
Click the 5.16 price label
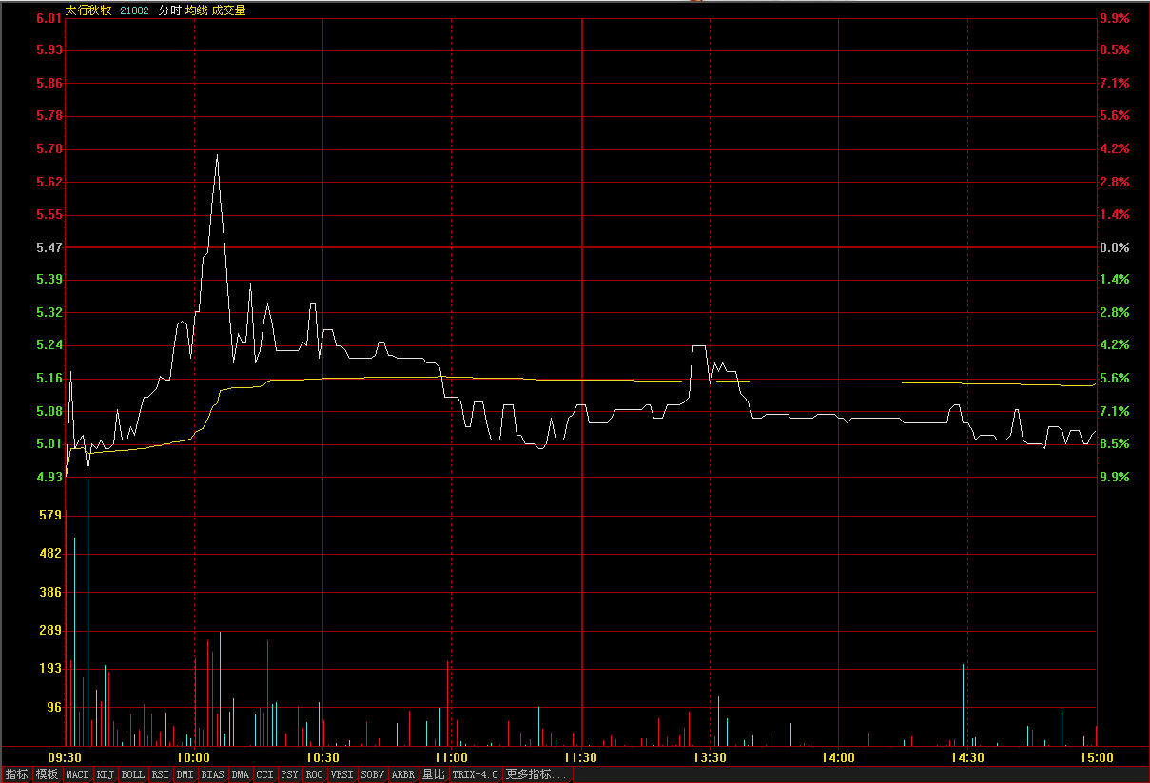tap(49, 378)
